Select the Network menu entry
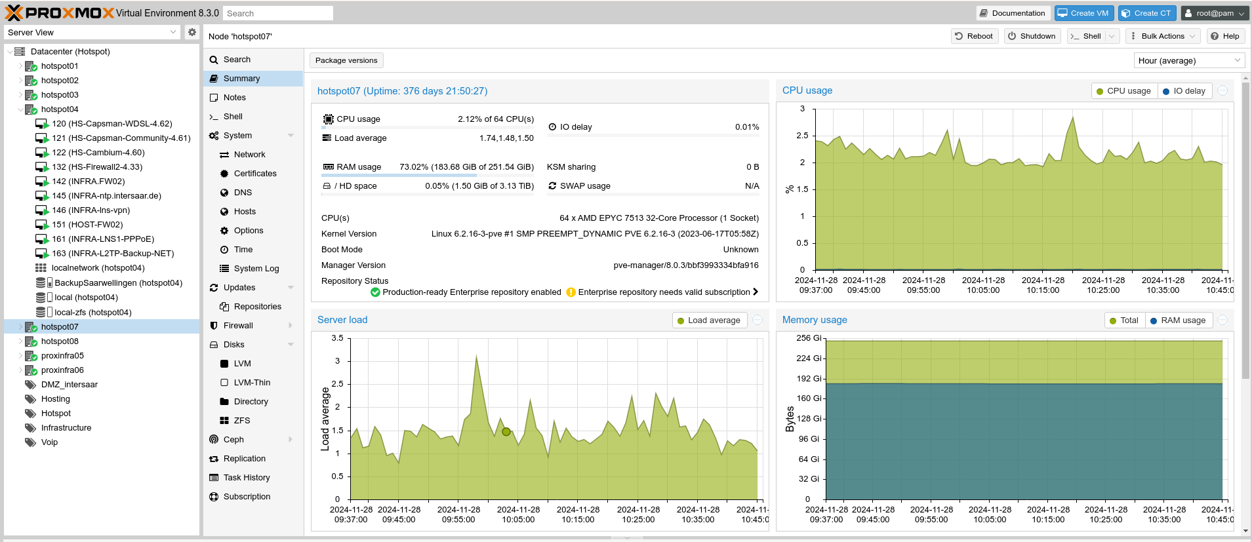Viewport: 1252px width, 542px height. 249,155
